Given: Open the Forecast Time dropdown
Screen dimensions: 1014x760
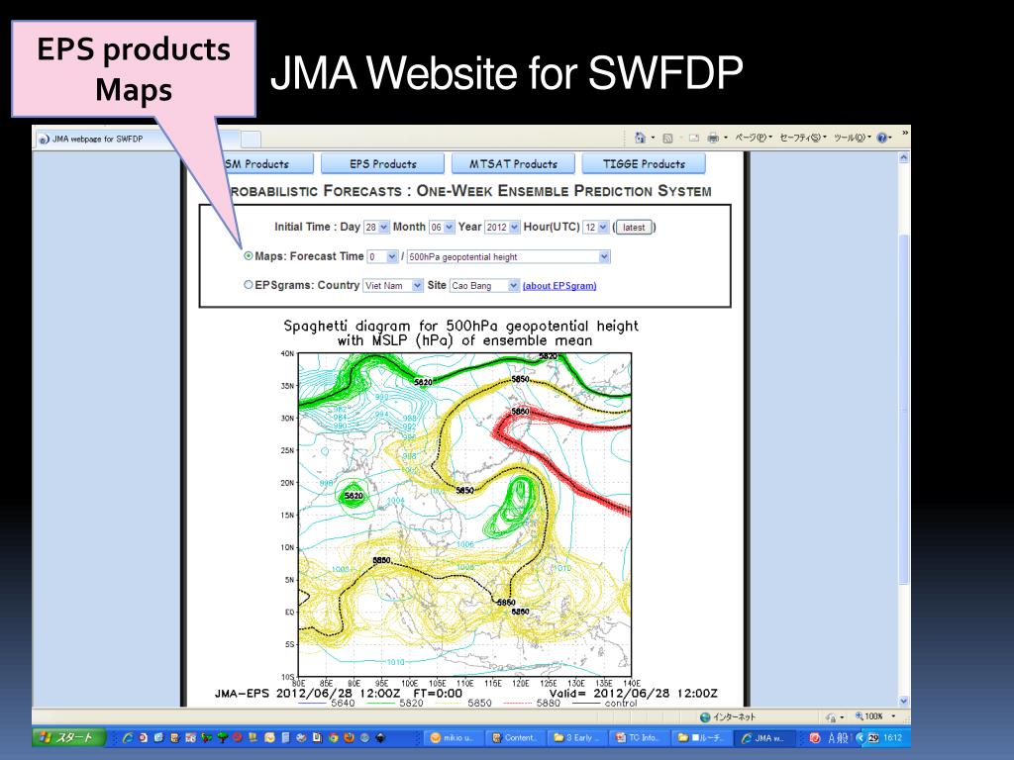Looking at the screenshot, I should (x=382, y=256).
